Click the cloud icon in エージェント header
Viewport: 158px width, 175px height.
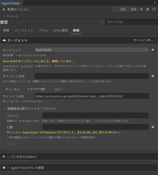coord(4,40)
